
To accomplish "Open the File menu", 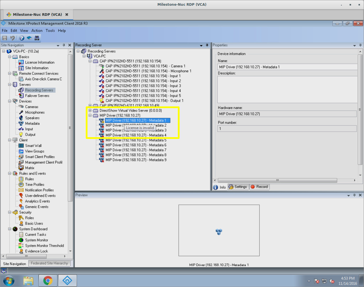I will coord(5,30).
